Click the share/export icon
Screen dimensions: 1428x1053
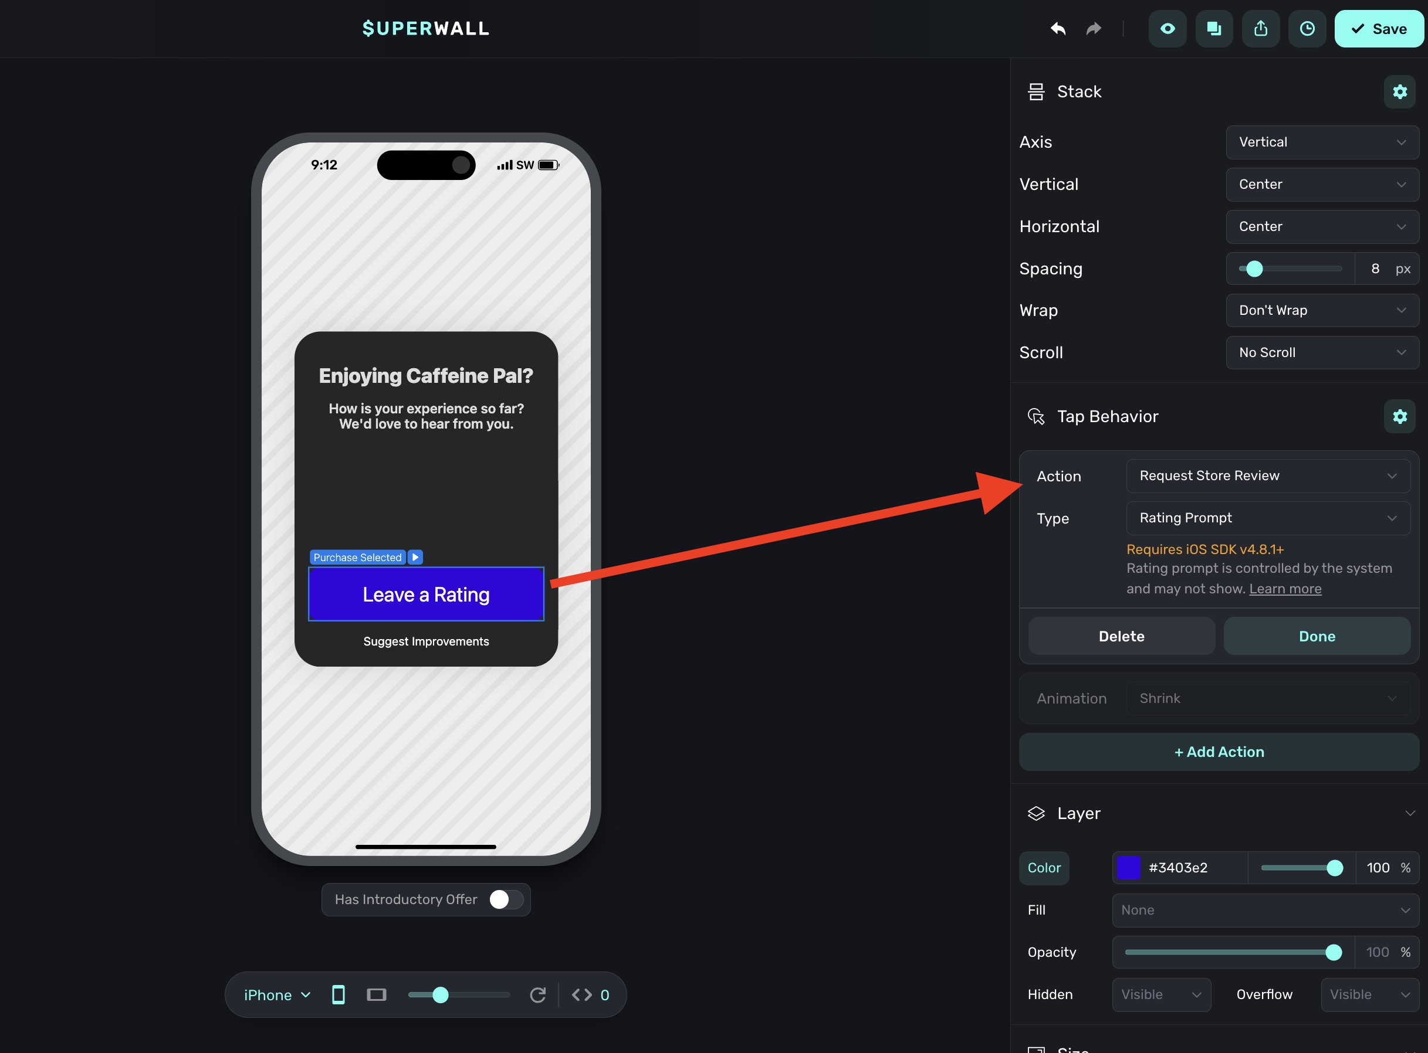[x=1260, y=29]
